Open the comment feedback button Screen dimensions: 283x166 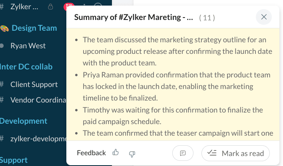(183, 153)
